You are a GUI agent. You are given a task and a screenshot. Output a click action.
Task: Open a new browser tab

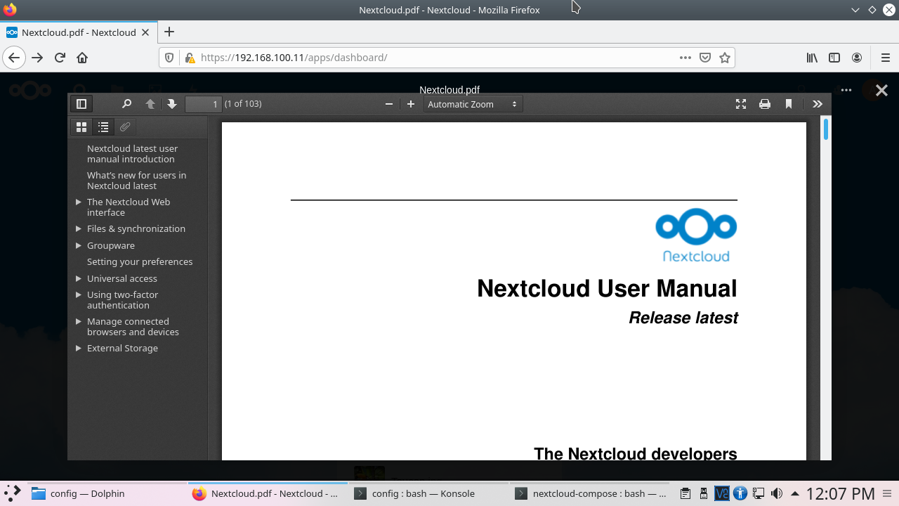tap(169, 32)
